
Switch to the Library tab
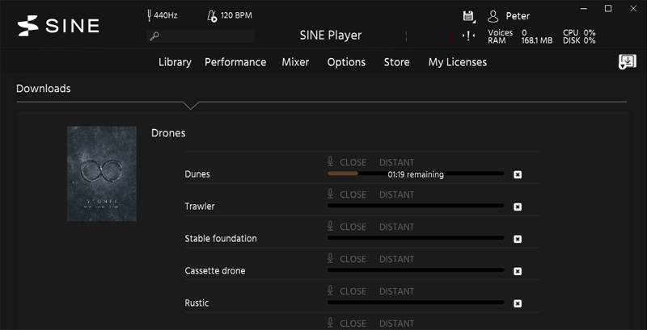(x=175, y=62)
